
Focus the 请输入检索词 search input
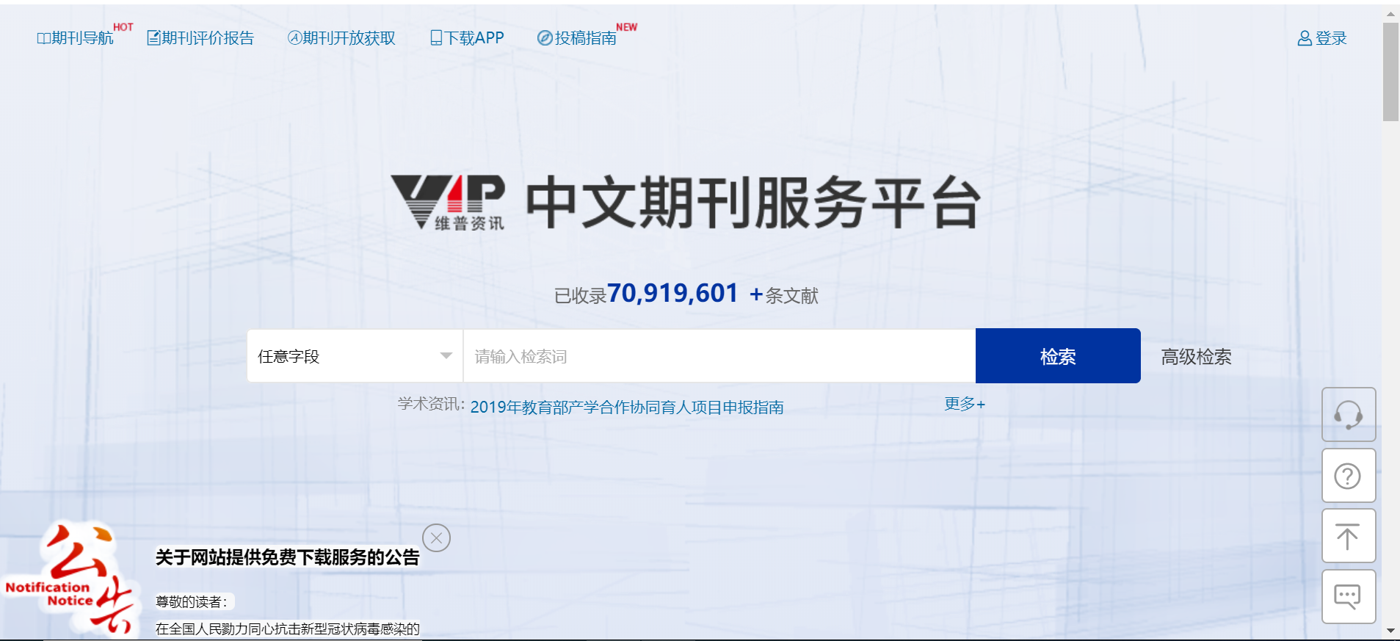coord(719,356)
